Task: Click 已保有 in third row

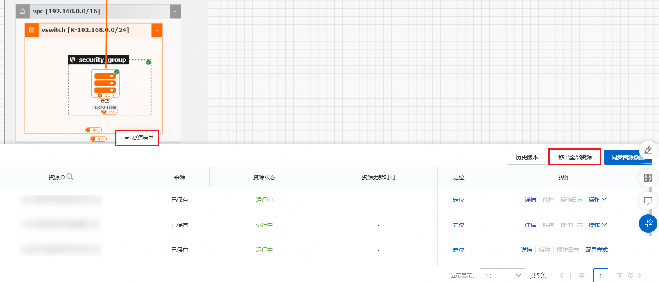Action: point(179,250)
